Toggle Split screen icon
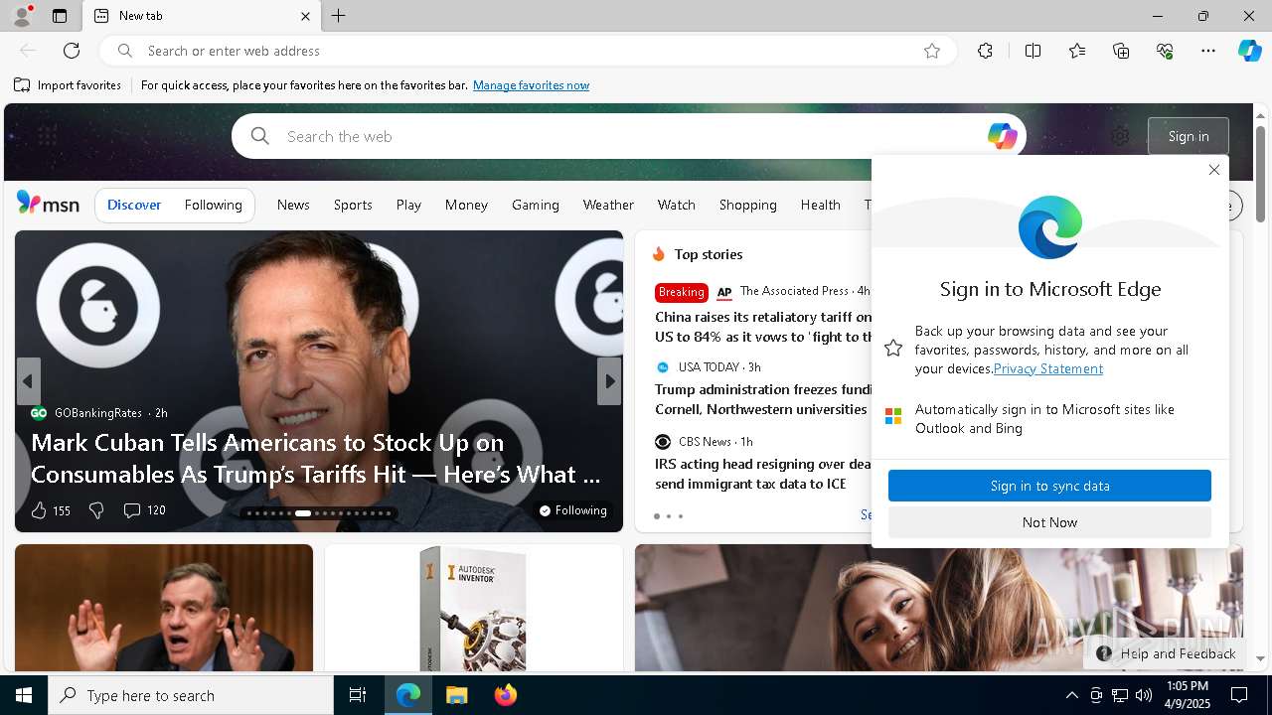This screenshot has width=1272, height=715. [x=1033, y=51]
